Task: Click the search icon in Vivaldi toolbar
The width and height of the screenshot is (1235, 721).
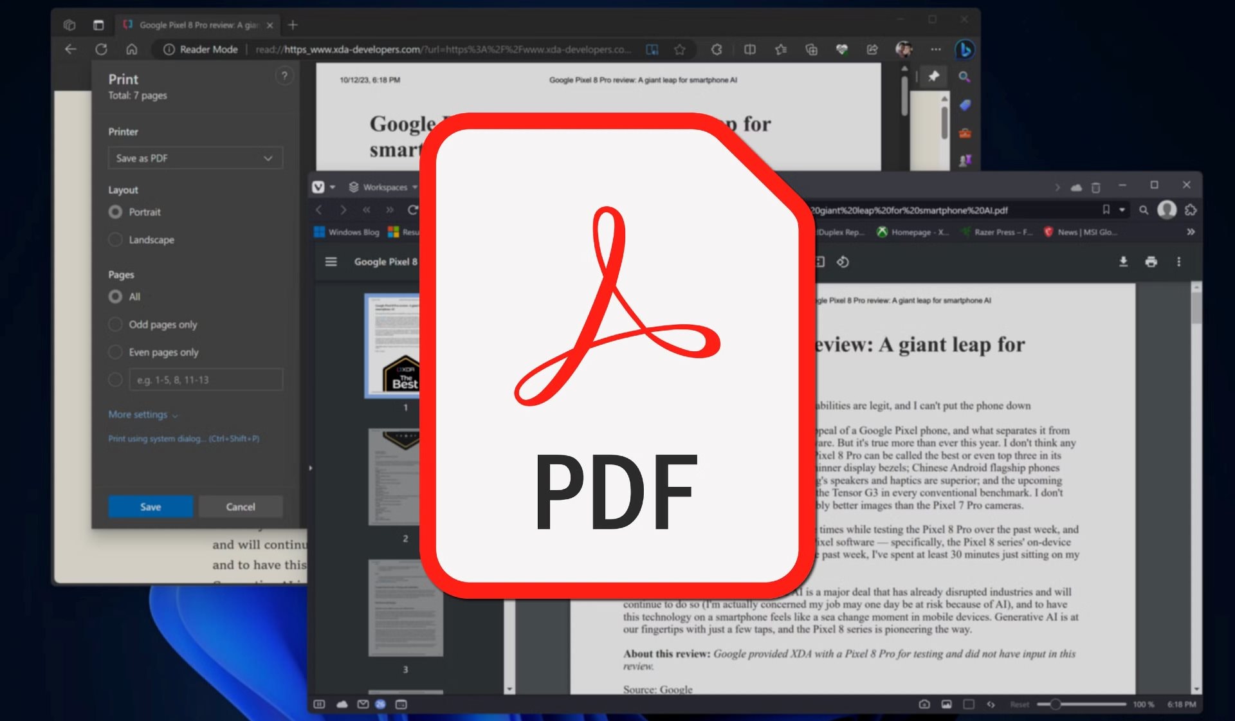Action: (1144, 210)
